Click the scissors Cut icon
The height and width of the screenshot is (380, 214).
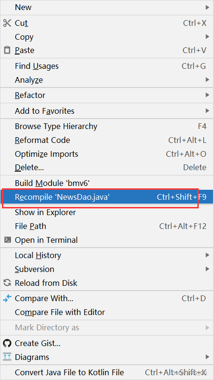pos(7,23)
